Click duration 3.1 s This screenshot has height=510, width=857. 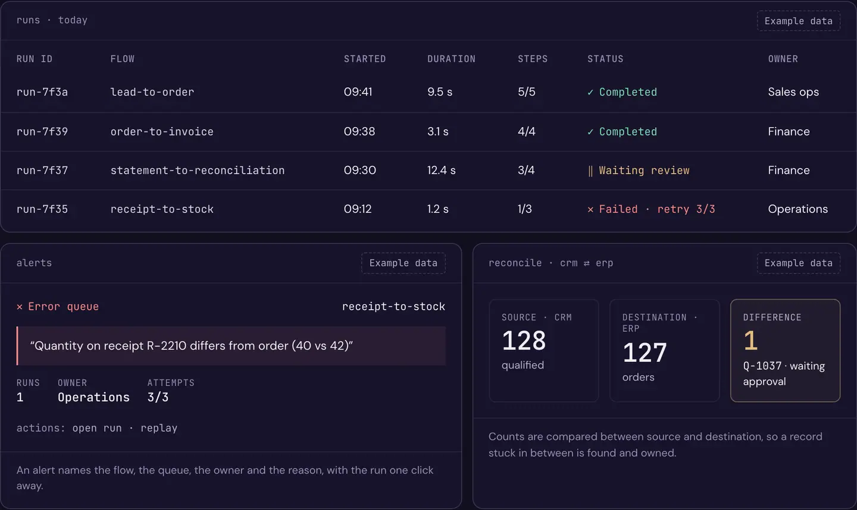pyautogui.click(x=438, y=131)
